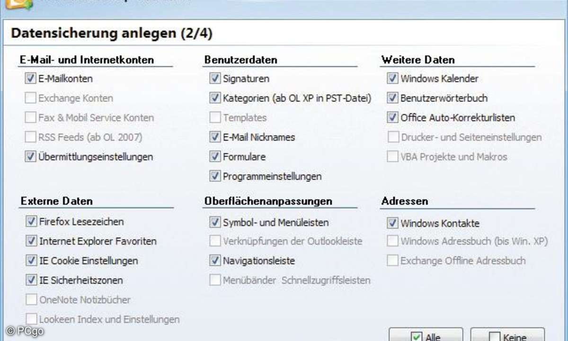Uncheck Windows Kalender checkbox
The image size is (568, 341).
392,79
